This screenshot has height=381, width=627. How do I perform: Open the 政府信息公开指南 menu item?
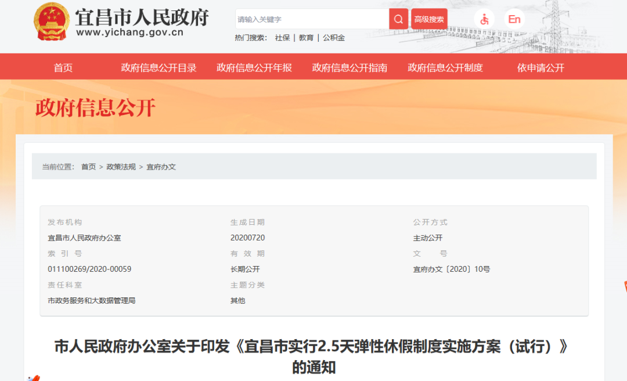349,67
